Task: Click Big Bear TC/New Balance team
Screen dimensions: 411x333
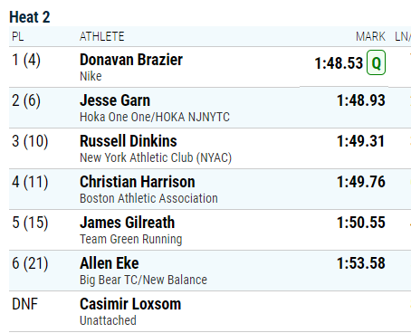Action: click(x=143, y=280)
